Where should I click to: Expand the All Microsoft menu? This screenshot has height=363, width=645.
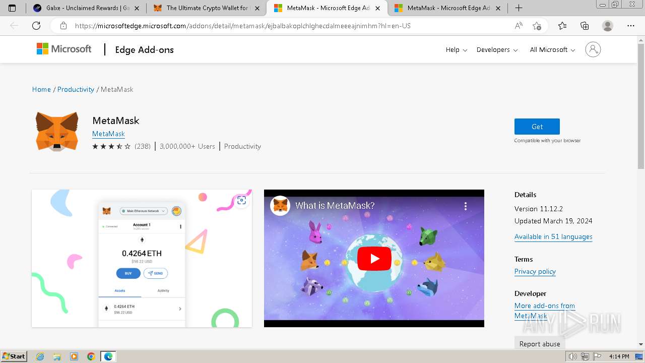tap(552, 49)
